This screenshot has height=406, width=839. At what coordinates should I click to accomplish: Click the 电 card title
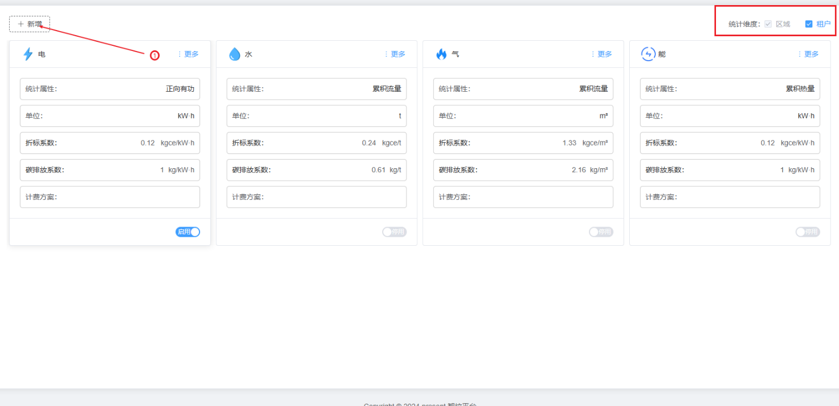click(x=42, y=54)
